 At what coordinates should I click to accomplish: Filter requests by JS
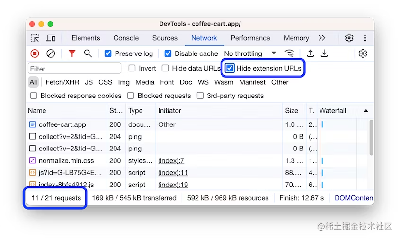coord(89,82)
